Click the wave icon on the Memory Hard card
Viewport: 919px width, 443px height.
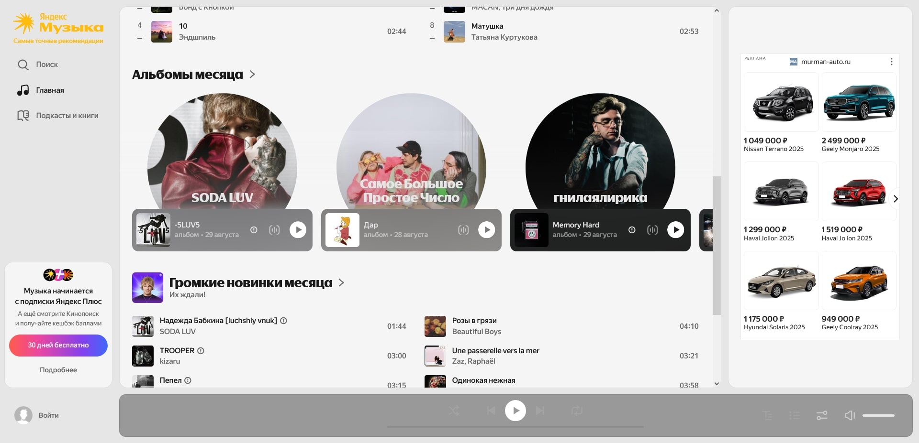652,230
